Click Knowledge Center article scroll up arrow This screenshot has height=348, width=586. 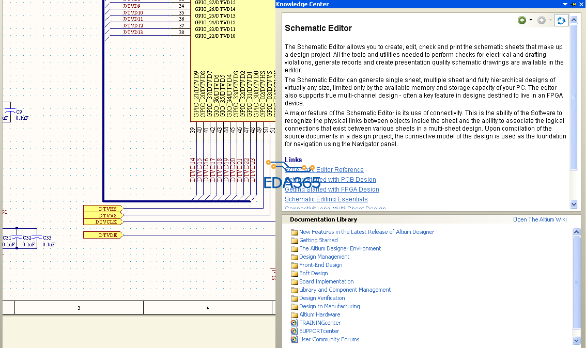coord(574,20)
